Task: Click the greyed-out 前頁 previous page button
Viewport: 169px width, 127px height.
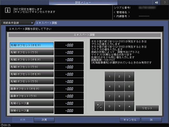Action: [x=23, y=120]
